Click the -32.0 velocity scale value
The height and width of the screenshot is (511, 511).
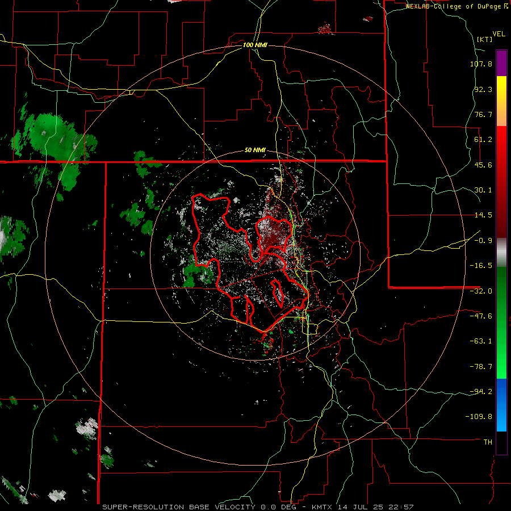[x=481, y=291]
